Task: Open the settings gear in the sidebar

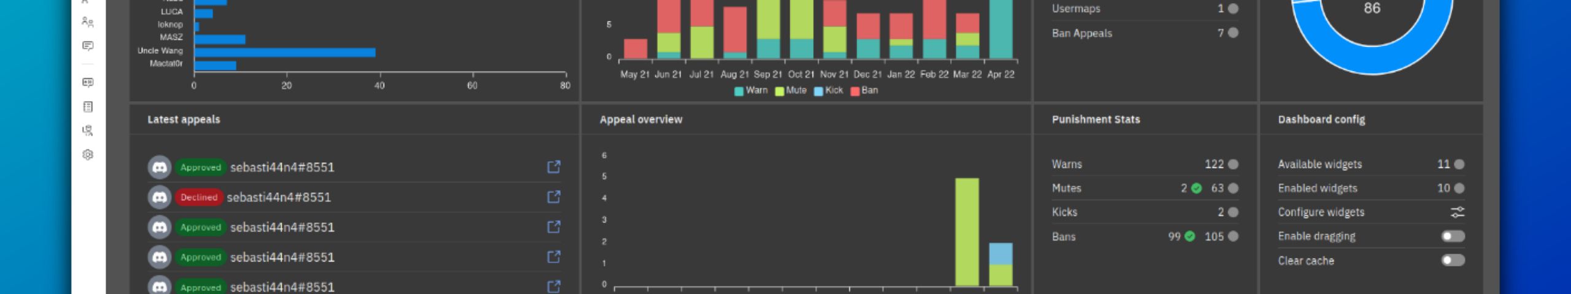Action: [87, 155]
